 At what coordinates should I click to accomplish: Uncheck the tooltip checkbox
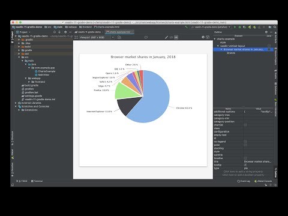coord(245,165)
